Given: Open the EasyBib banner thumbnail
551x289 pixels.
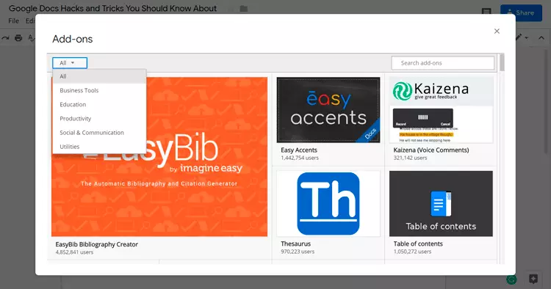Looking at the screenshot, I should [x=159, y=157].
